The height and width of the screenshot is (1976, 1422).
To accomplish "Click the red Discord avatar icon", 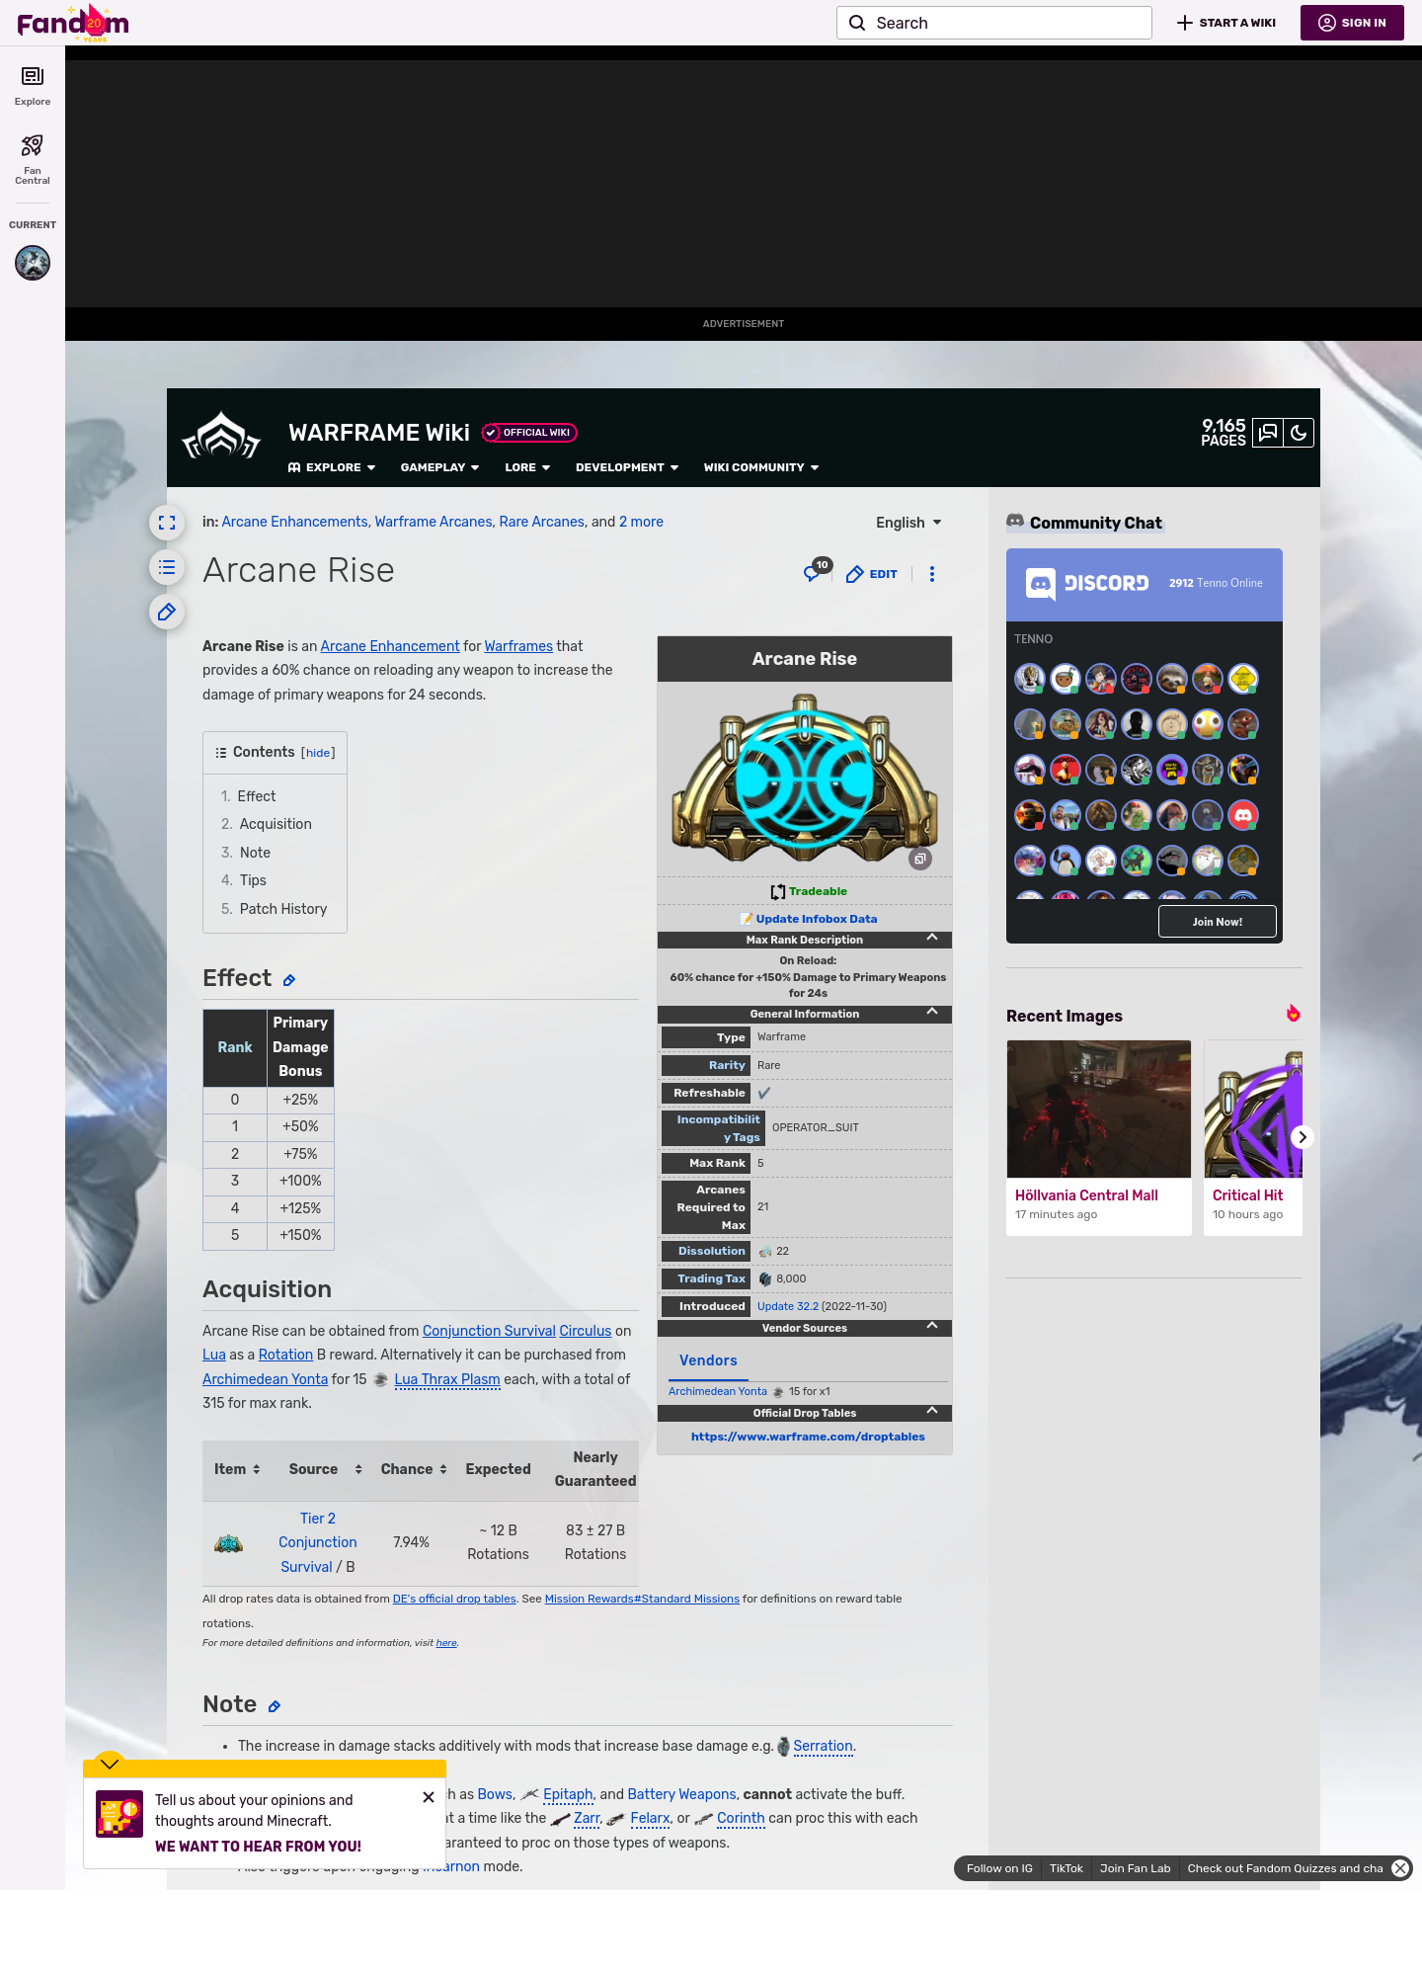I will click(x=1243, y=815).
